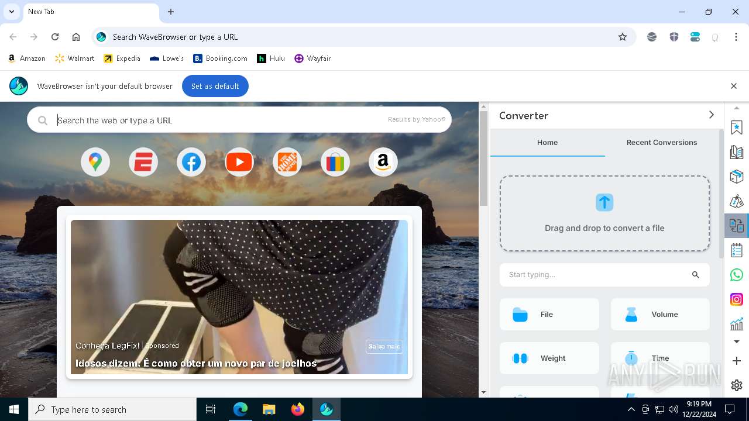Open the YouTube shortcut tile
The width and height of the screenshot is (749, 421).
pos(239,162)
